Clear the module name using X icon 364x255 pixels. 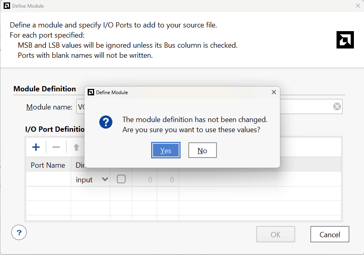point(337,107)
